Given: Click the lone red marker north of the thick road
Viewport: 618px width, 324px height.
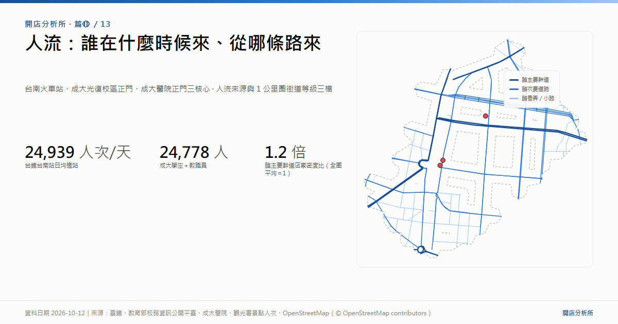Looking at the screenshot, I should pos(485,116).
